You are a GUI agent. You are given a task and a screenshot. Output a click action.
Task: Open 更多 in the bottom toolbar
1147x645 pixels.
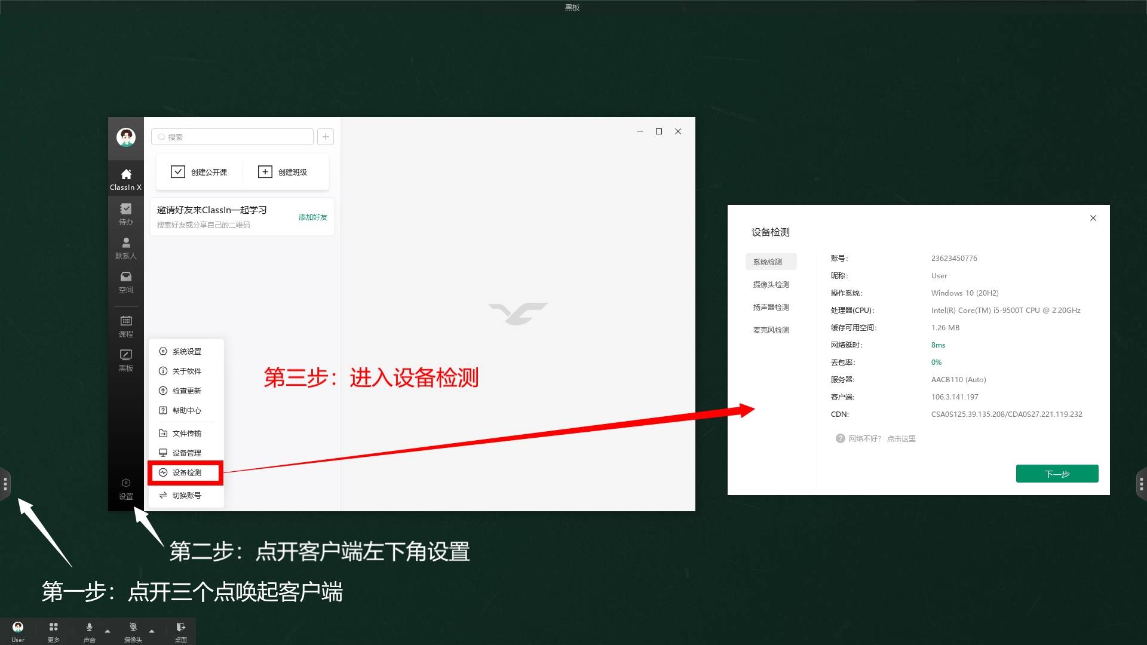[x=54, y=631]
